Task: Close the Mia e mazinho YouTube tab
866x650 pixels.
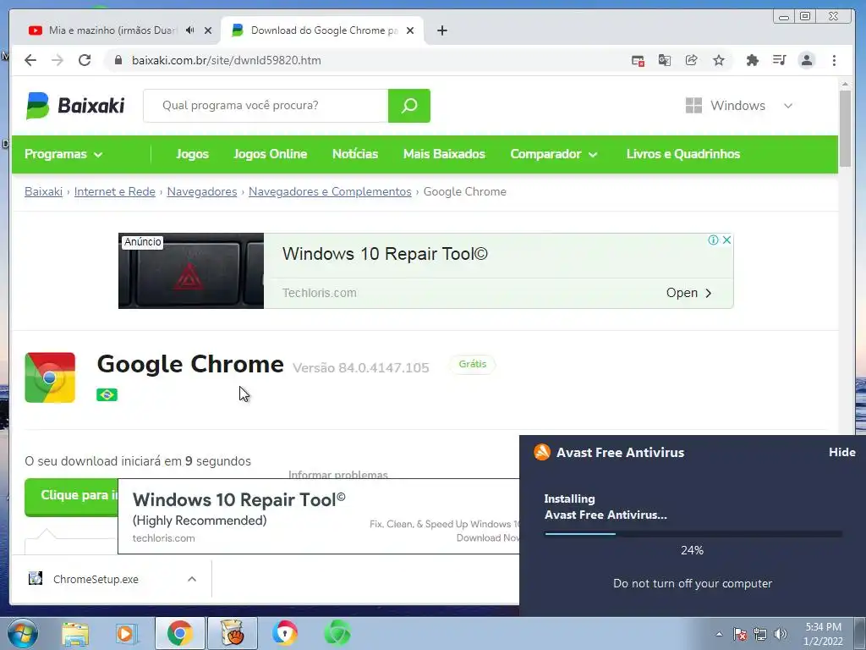Action: (208, 30)
